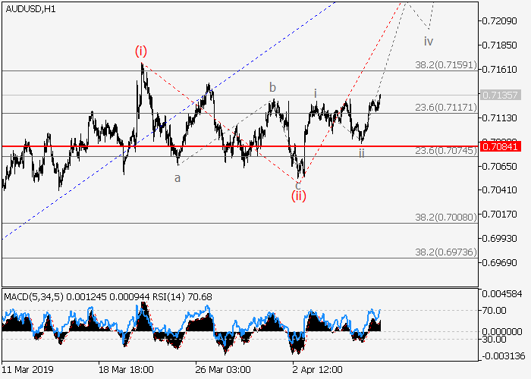Select the current price 0.71357 tag
This screenshot has height=379, width=531.
[x=503, y=96]
